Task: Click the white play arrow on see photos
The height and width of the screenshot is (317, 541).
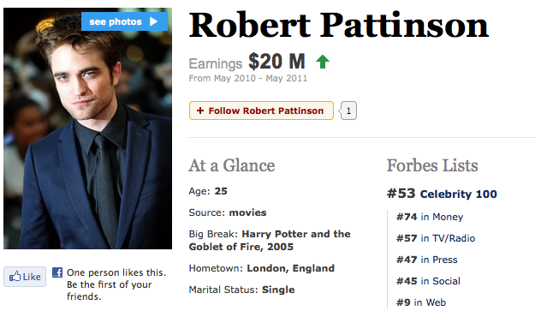Action: pos(153,21)
